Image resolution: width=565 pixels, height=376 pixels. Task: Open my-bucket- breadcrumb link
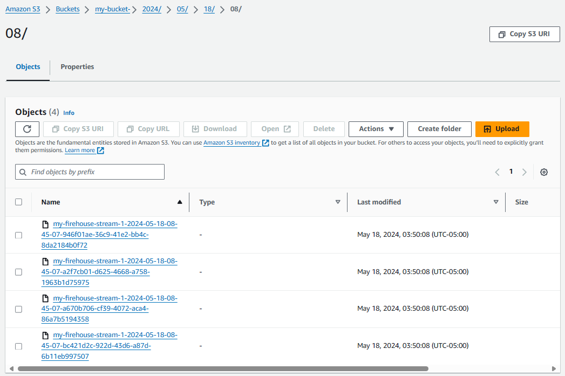[112, 9]
